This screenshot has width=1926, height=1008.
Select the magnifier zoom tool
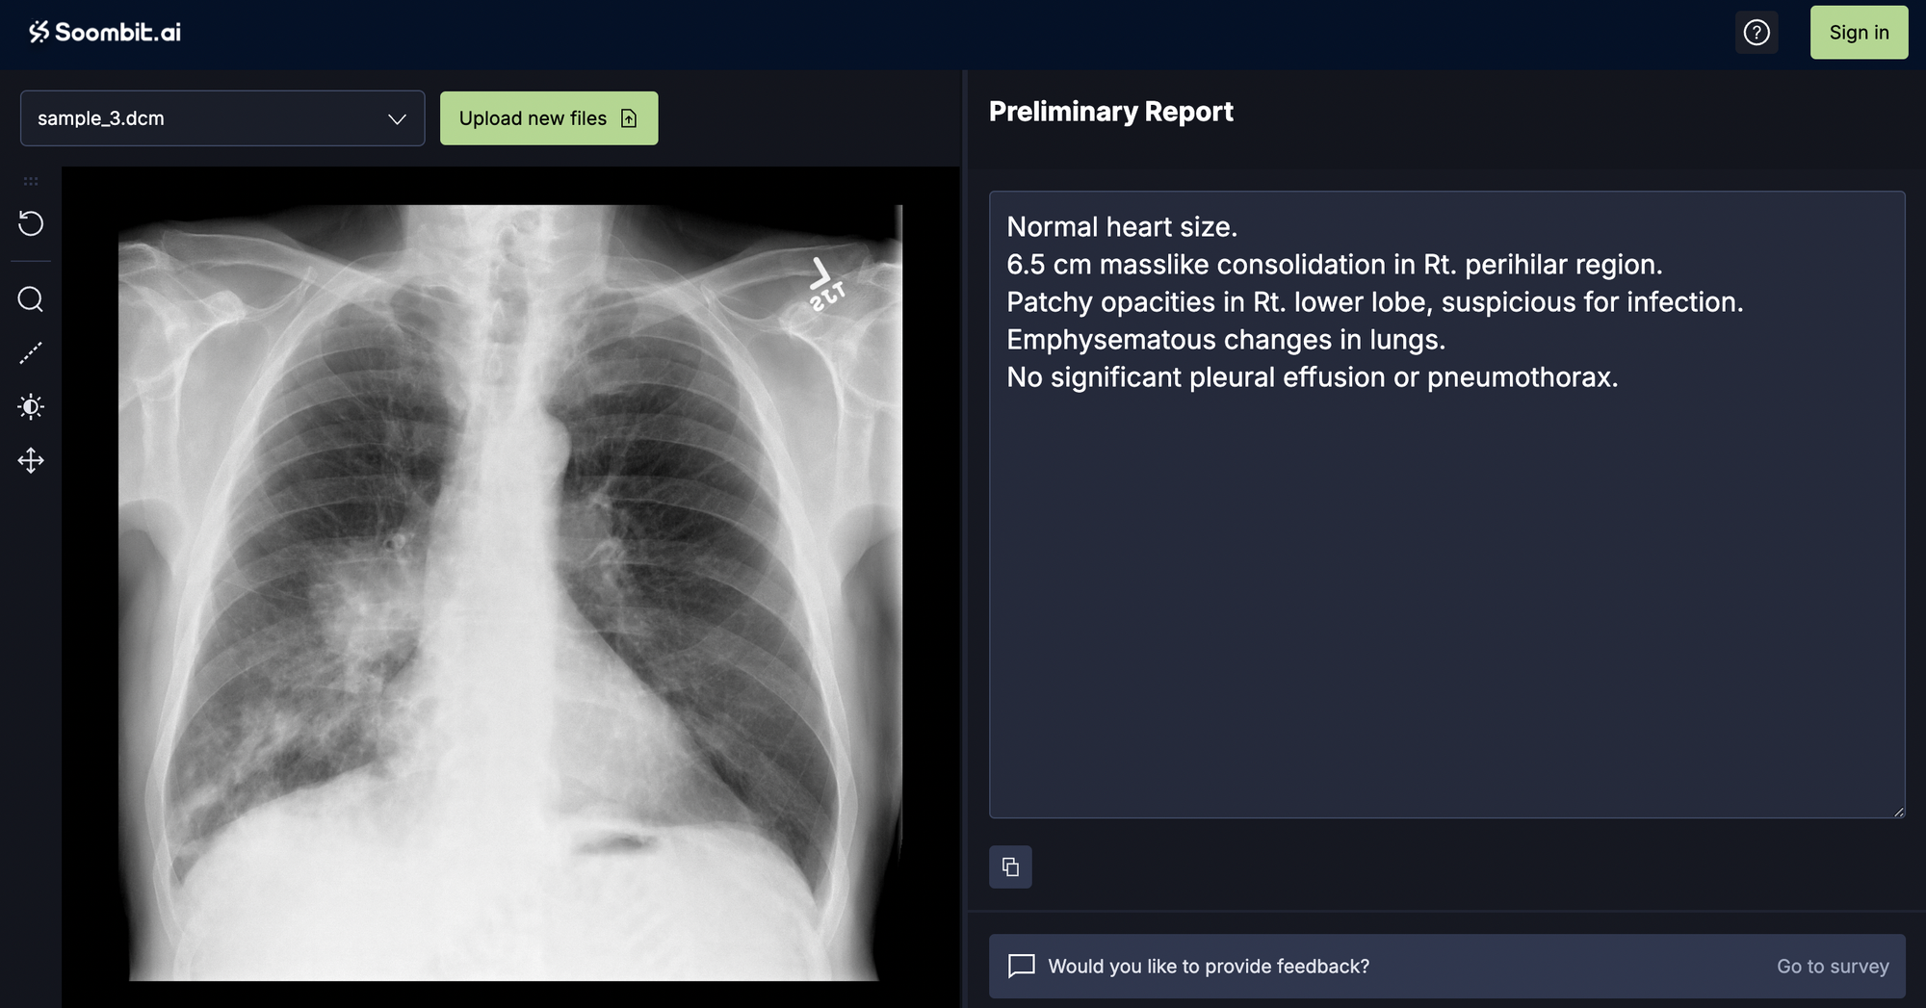31,299
